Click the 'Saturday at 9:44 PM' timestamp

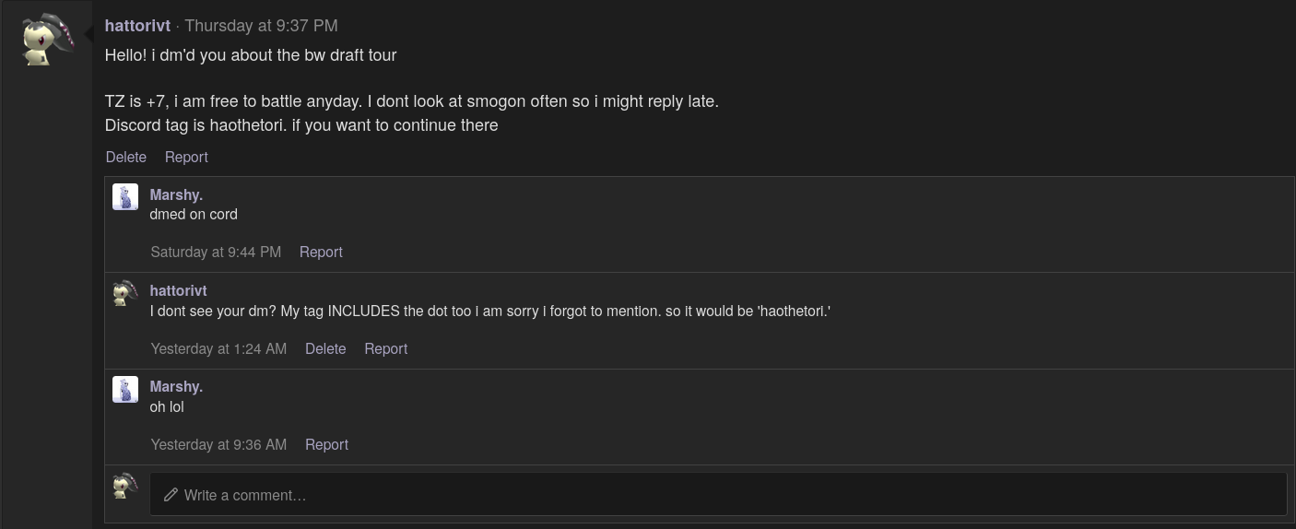click(216, 252)
